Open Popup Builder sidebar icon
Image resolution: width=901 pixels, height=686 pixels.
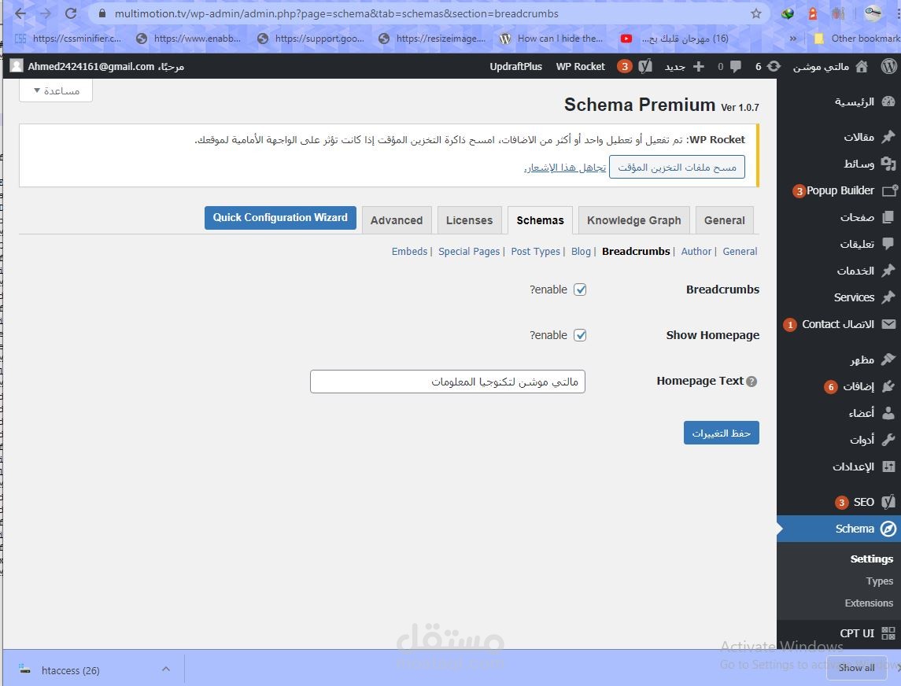pos(890,190)
